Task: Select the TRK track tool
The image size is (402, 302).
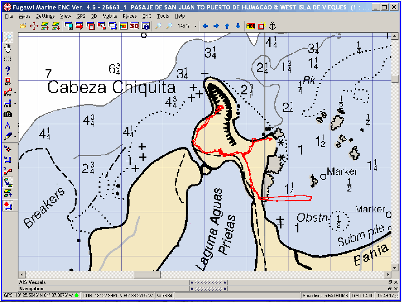Action: pyautogui.click(x=7, y=103)
